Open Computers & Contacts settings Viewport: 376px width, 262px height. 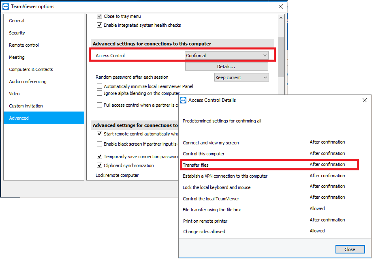[x=44, y=69]
